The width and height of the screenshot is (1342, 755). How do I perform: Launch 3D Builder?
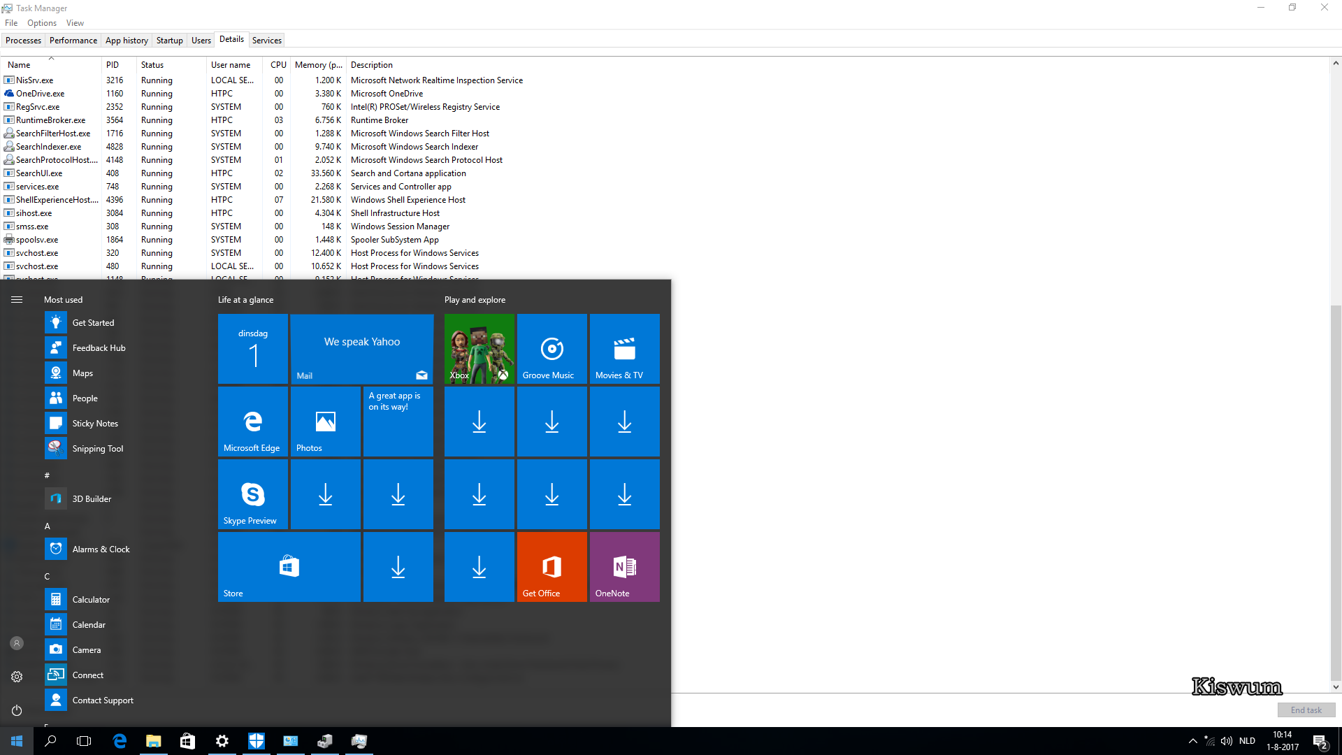point(56,498)
